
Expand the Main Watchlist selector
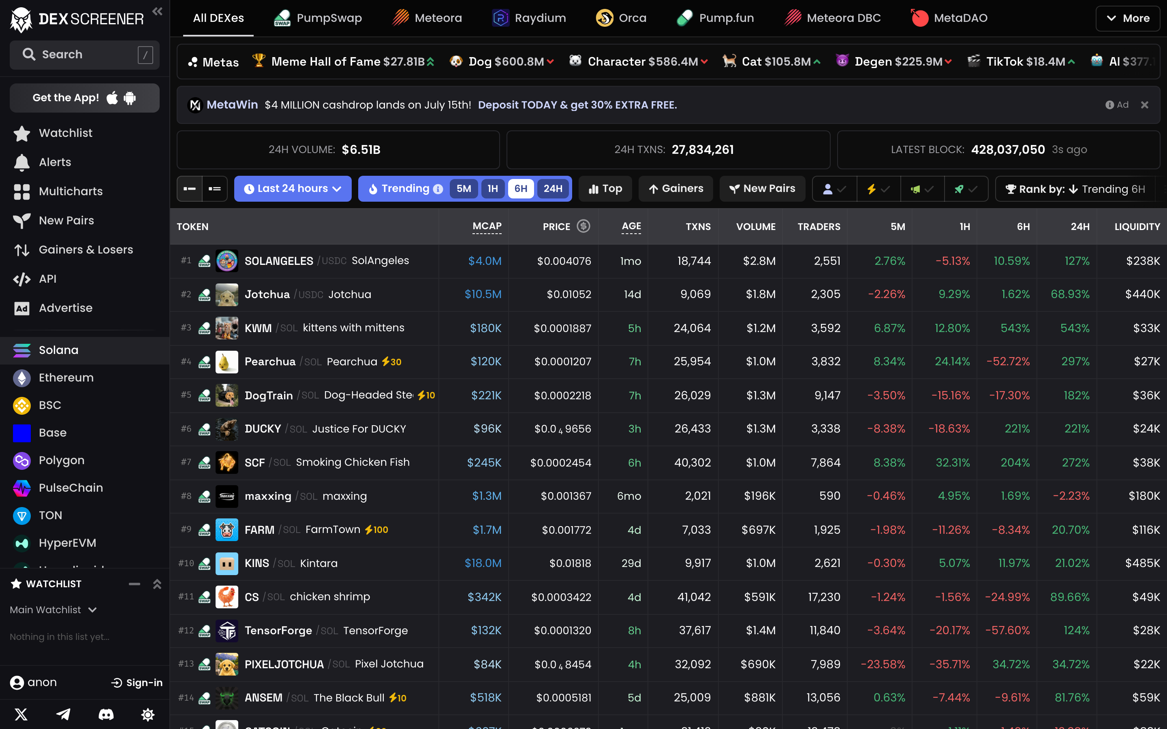[x=53, y=610]
